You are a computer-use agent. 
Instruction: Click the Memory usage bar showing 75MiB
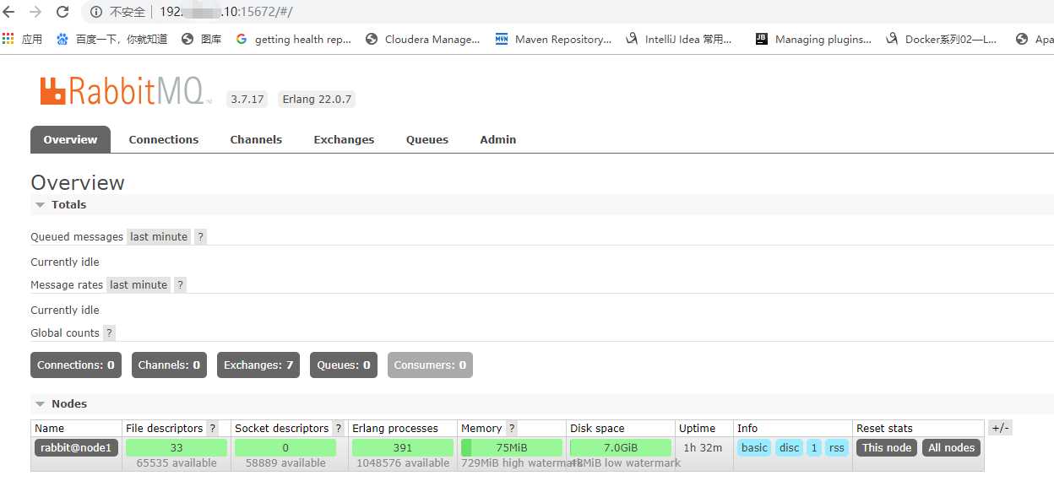coord(512,448)
